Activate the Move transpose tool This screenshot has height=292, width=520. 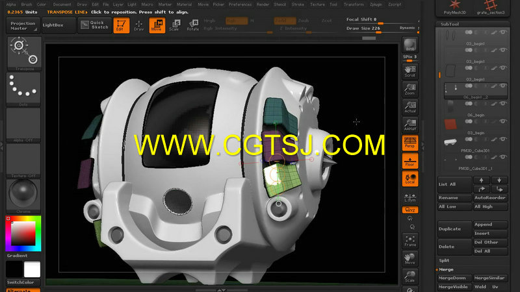pyautogui.click(x=157, y=25)
